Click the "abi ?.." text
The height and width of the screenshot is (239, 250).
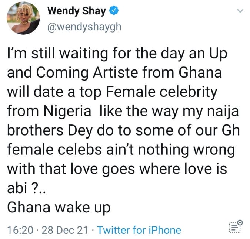(26, 188)
